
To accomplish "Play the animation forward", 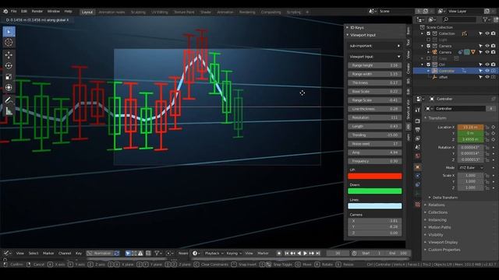I will 305,254.
